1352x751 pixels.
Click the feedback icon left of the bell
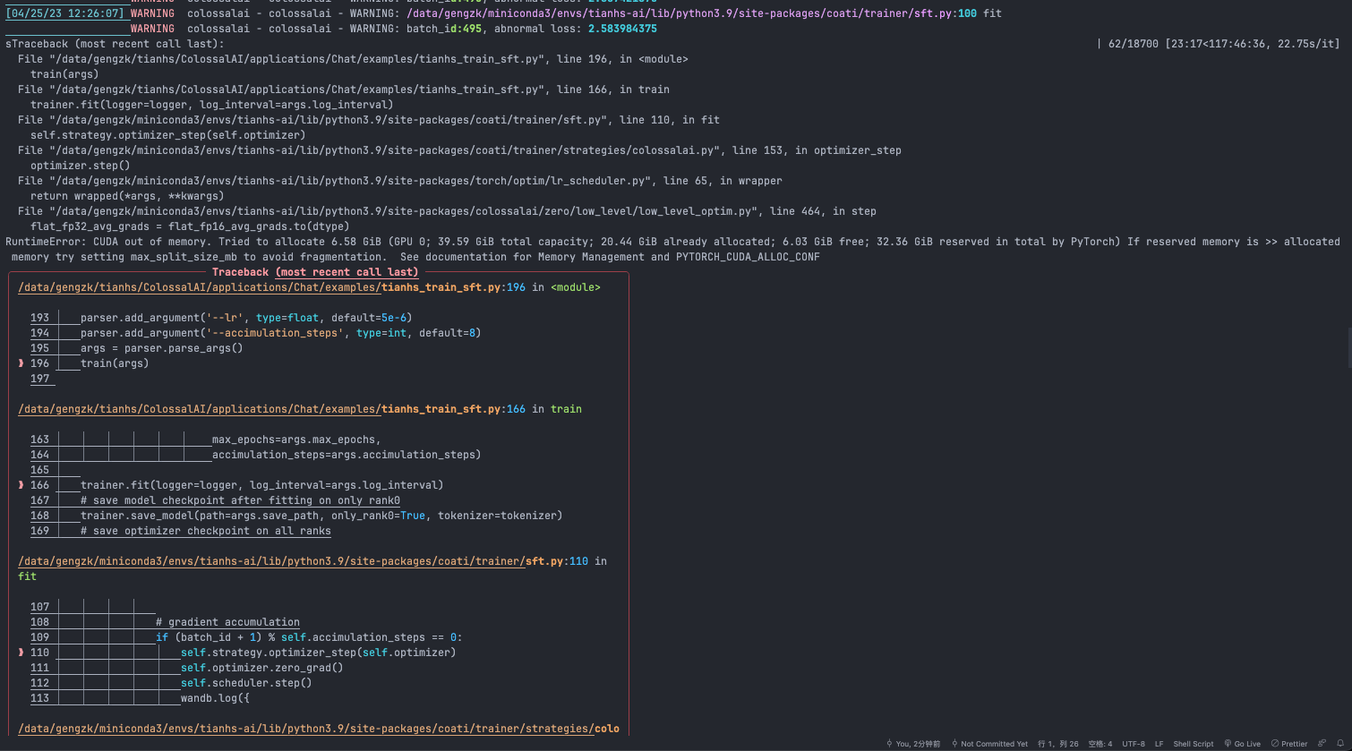pyautogui.click(x=1321, y=743)
